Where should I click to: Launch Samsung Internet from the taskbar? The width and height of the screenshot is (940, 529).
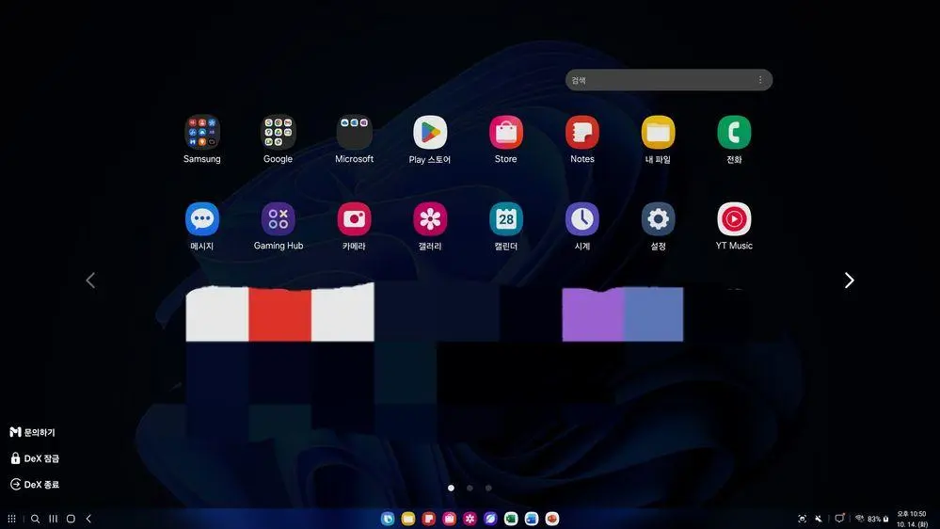pos(490,519)
